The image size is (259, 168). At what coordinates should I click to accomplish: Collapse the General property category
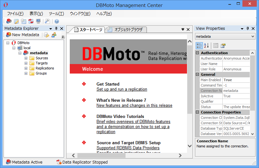[x=197, y=74]
